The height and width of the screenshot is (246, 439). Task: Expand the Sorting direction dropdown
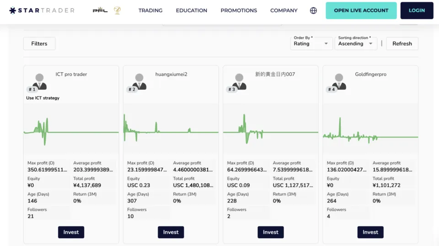356,43
